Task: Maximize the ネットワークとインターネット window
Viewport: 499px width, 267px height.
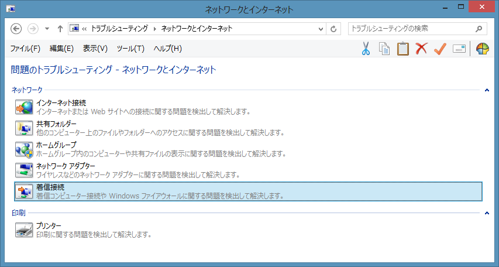Action: coord(461,8)
